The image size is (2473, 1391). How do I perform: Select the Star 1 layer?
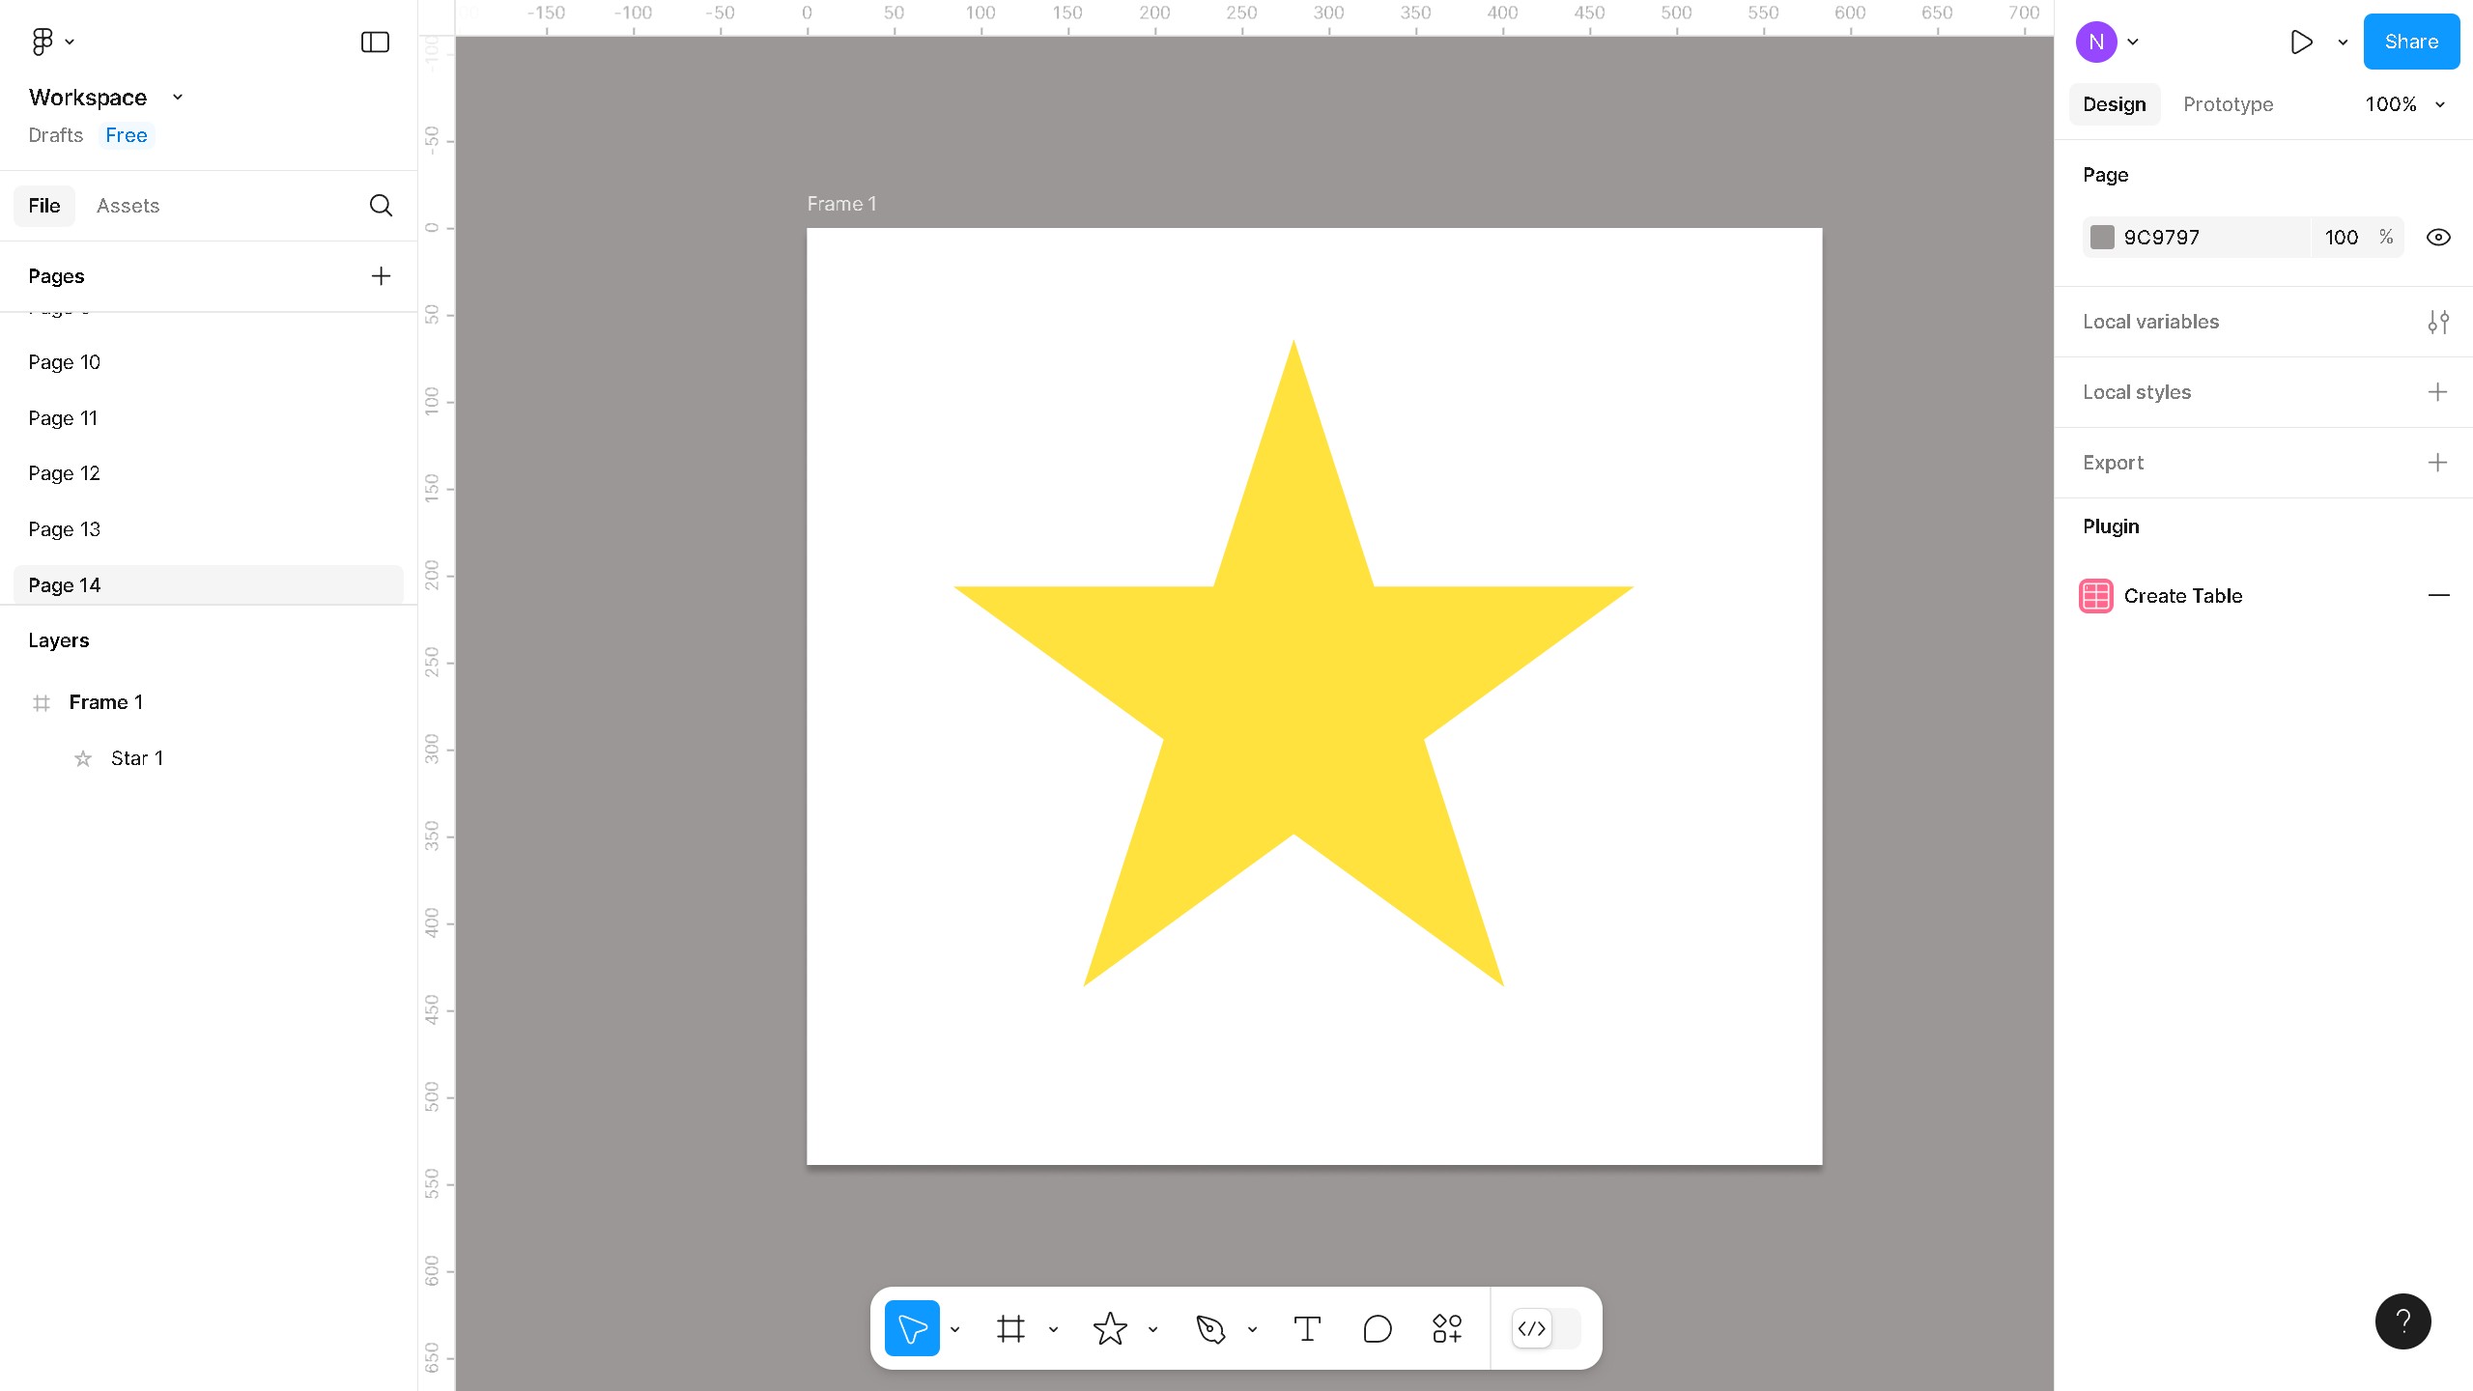point(136,758)
